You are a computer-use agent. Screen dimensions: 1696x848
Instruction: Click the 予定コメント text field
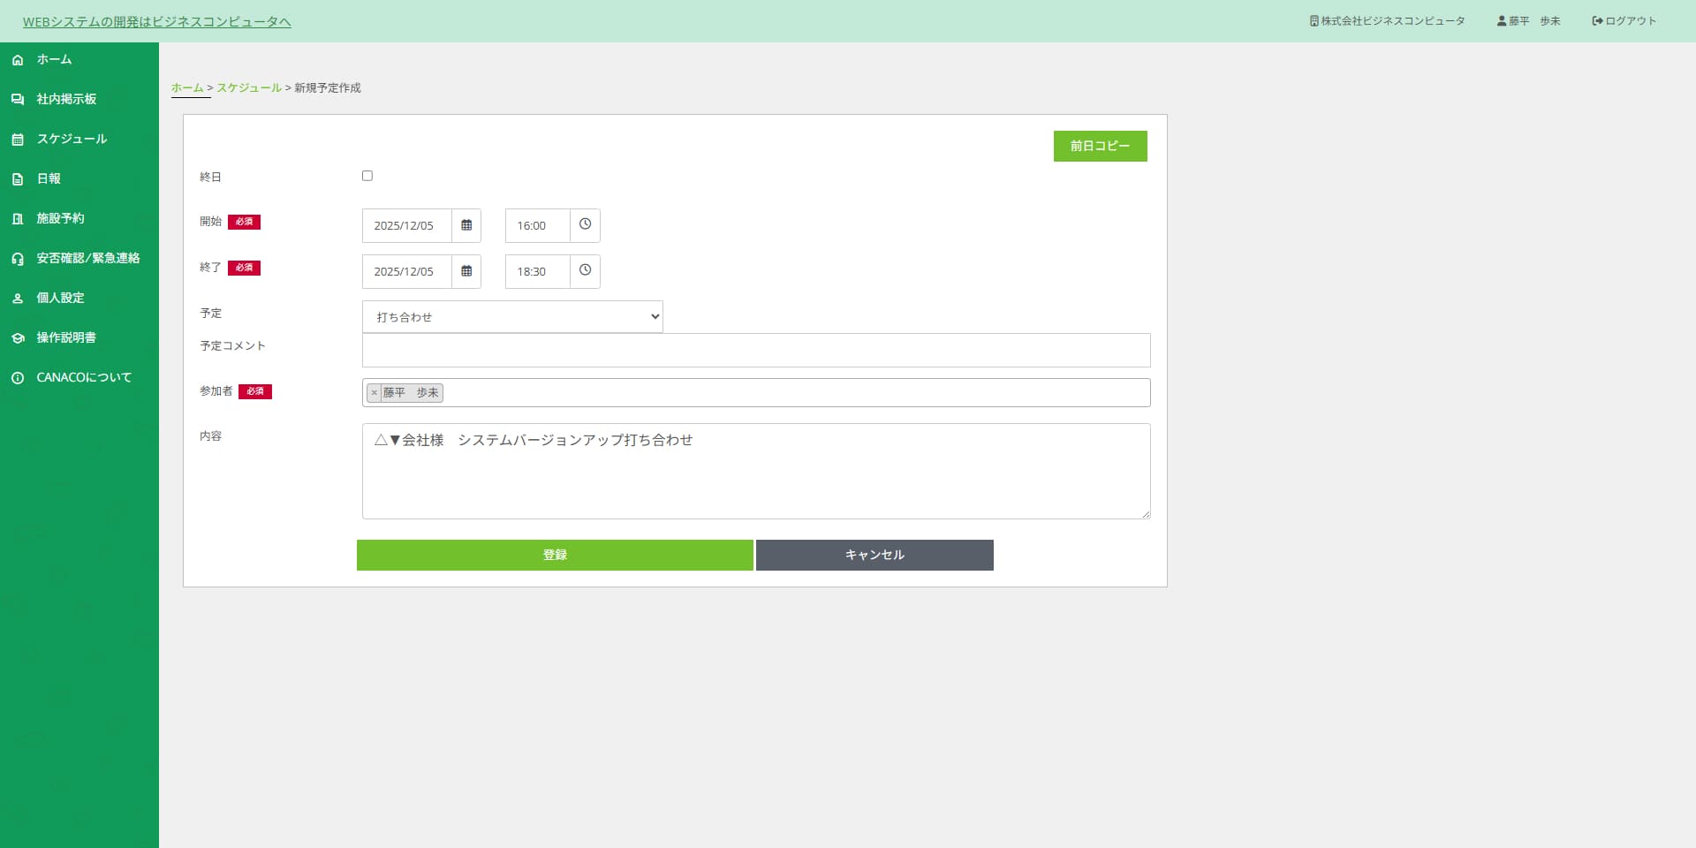click(x=756, y=351)
